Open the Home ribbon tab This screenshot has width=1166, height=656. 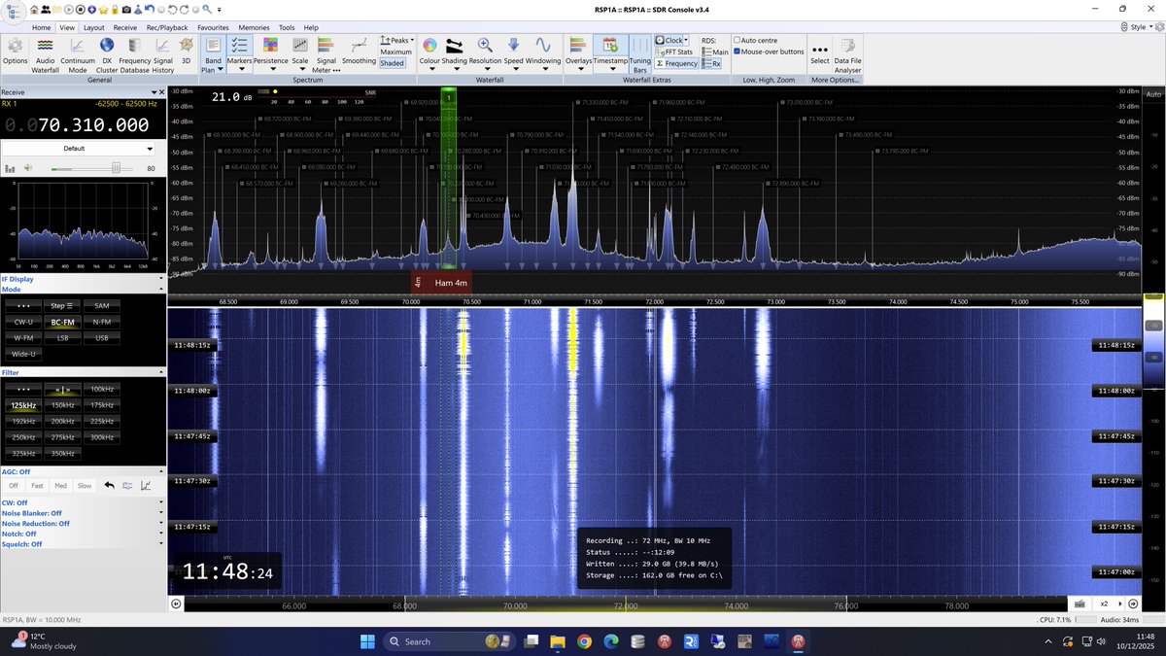click(x=41, y=28)
